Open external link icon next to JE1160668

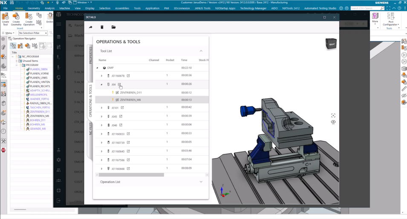(128, 168)
